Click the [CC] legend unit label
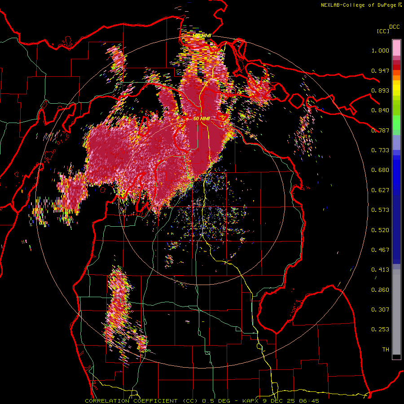 click(x=383, y=31)
